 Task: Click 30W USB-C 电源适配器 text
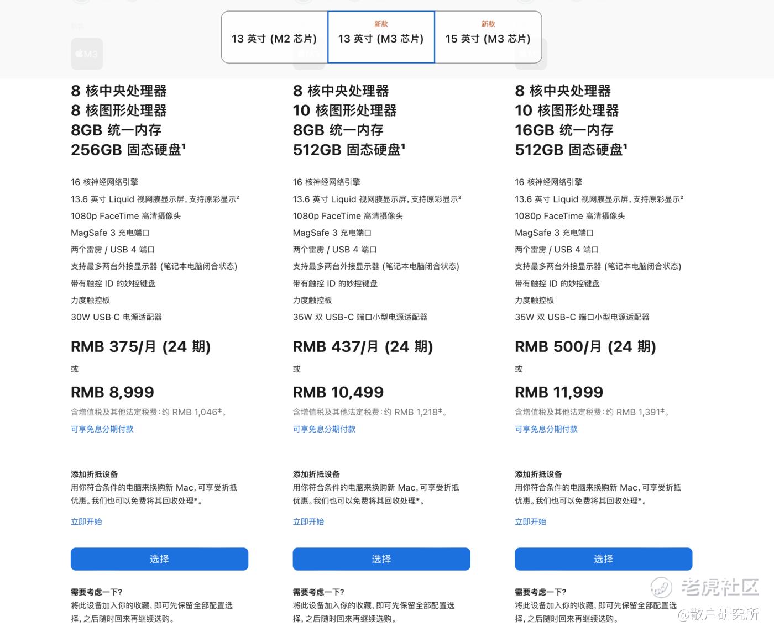click(116, 317)
